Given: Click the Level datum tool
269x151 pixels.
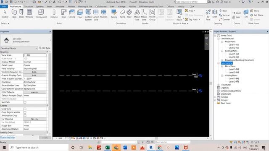Looking at the screenshot, I should coord(237,13).
